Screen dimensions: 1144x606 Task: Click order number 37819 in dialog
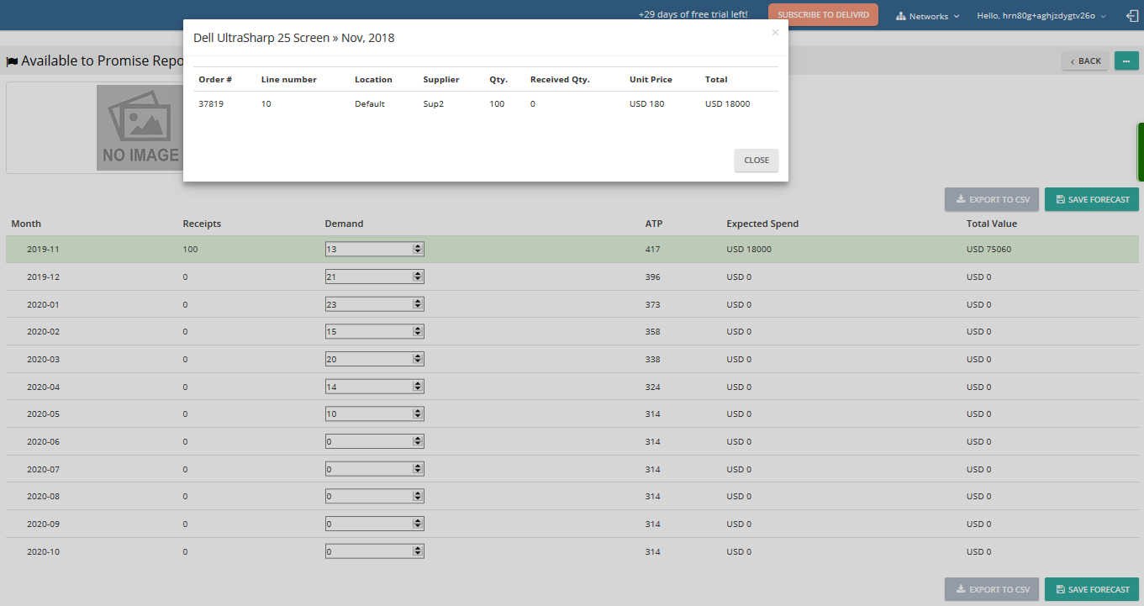[x=211, y=103]
